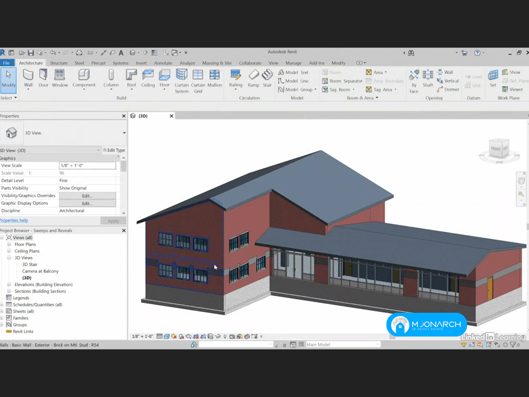Click the Edit Type button
529x397 pixels.
coord(114,150)
